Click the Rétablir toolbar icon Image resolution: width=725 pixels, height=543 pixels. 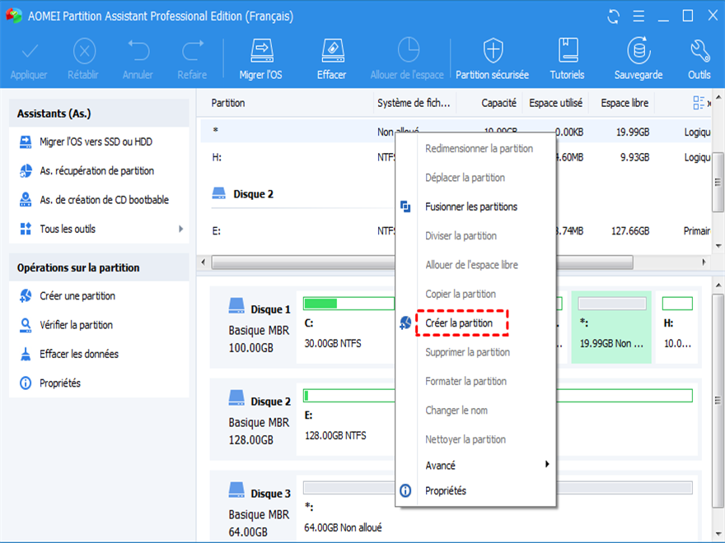[x=84, y=51]
